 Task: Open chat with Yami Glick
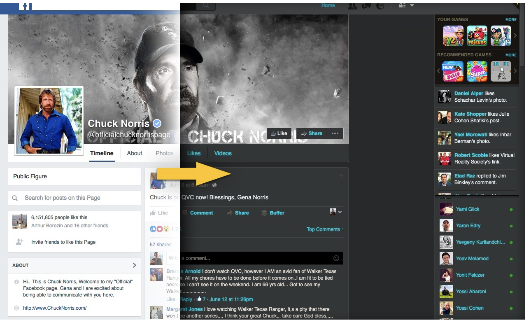(477, 209)
